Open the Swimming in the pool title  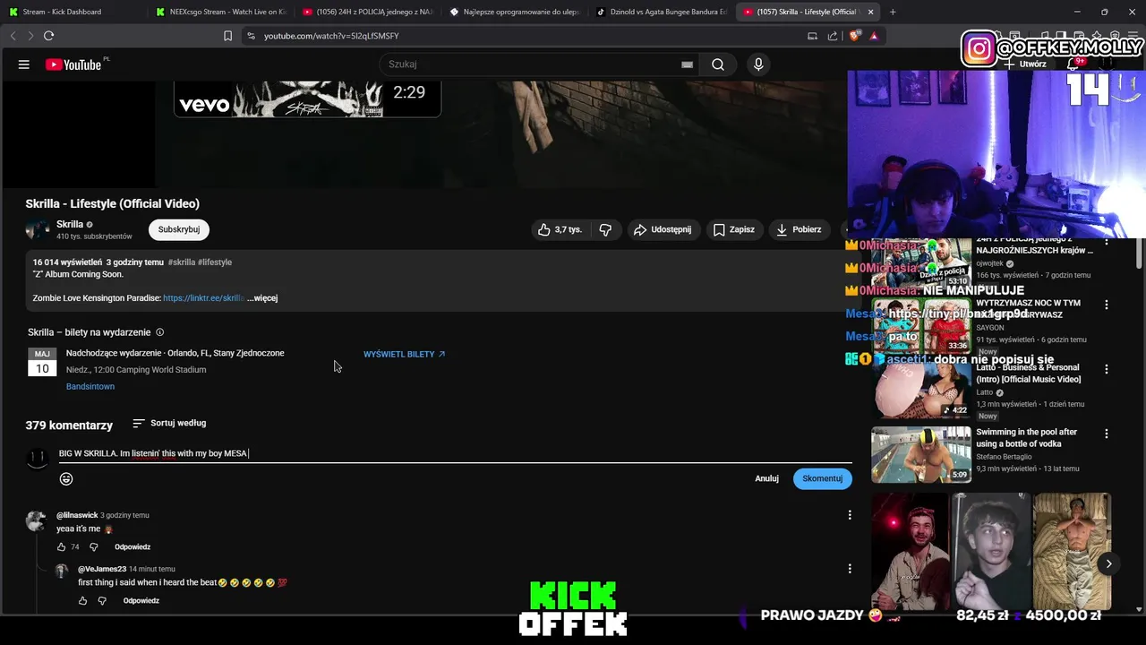(x=1026, y=438)
